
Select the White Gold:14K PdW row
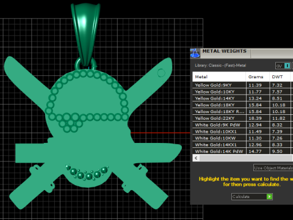(x=243, y=152)
